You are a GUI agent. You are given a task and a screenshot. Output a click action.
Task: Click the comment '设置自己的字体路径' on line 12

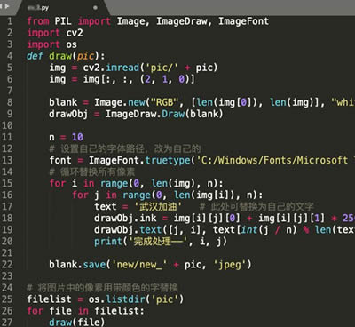click(103, 148)
